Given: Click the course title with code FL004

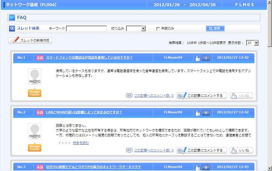Looking at the screenshot, I should 31,5.
